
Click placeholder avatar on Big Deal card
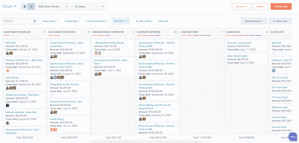(274, 53)
